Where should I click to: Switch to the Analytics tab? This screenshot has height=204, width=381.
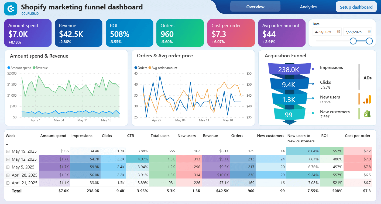pyautogui.click(x=308, y=7)
